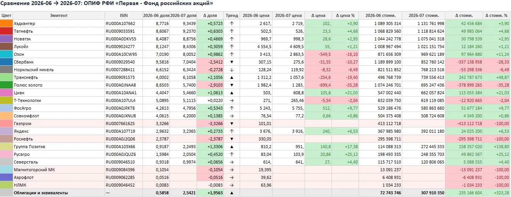Click the down-triangle trend icon for Роснефть
This screenshot has height=197, width=511.
coord(232,139)
